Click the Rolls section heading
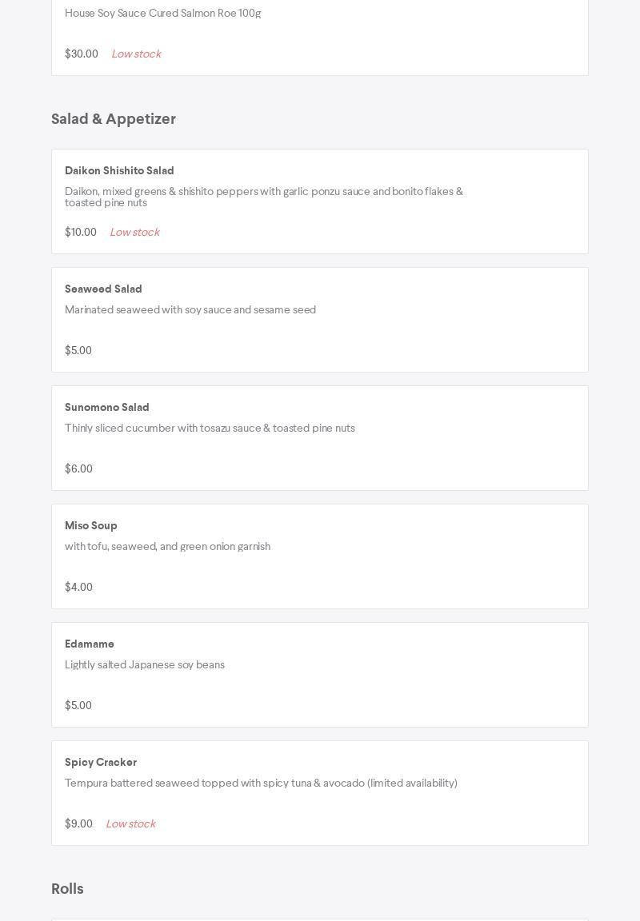 coord(67,889)
